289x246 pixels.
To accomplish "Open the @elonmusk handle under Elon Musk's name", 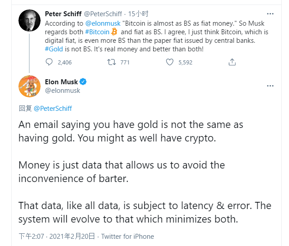I will pyautogui.click(x=63, y=91).
